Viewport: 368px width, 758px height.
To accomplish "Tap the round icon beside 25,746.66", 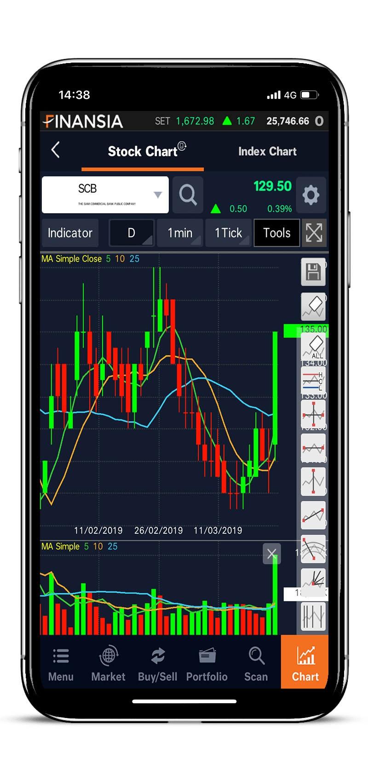I will click(319, 121).
